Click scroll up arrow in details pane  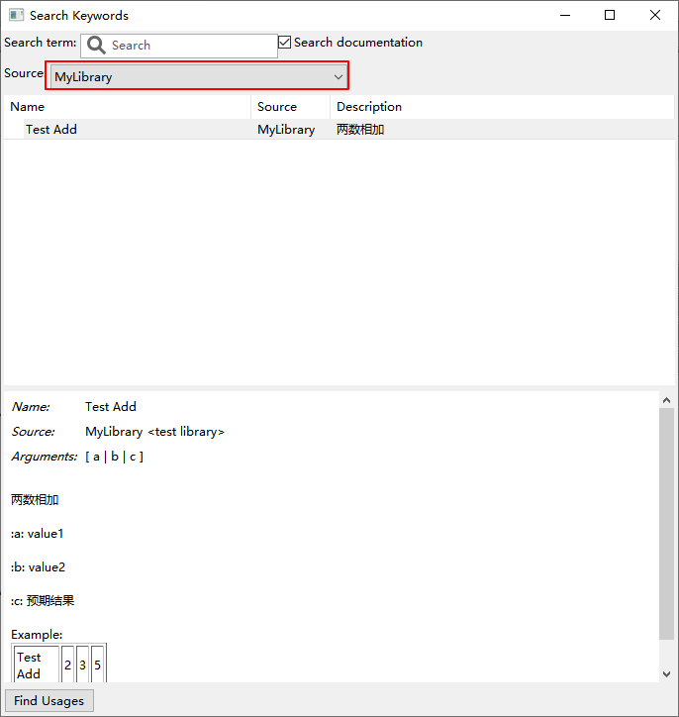pyautogui.click(x=667, y=400)
